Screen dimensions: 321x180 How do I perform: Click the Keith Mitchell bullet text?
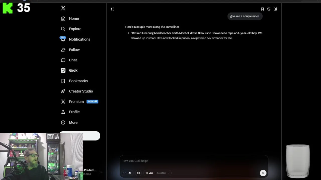point(197,35)
